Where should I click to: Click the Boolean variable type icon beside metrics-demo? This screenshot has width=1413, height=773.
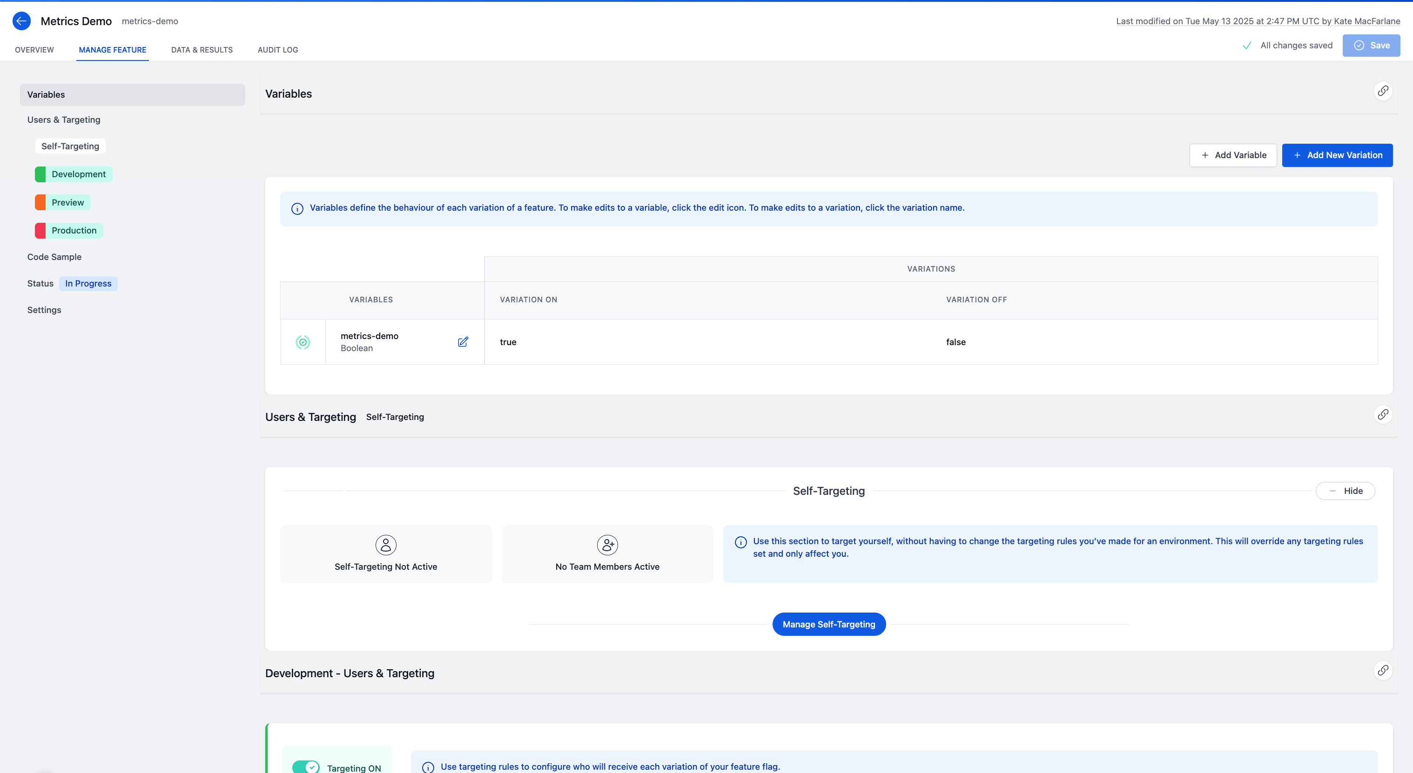pos(303,341)
